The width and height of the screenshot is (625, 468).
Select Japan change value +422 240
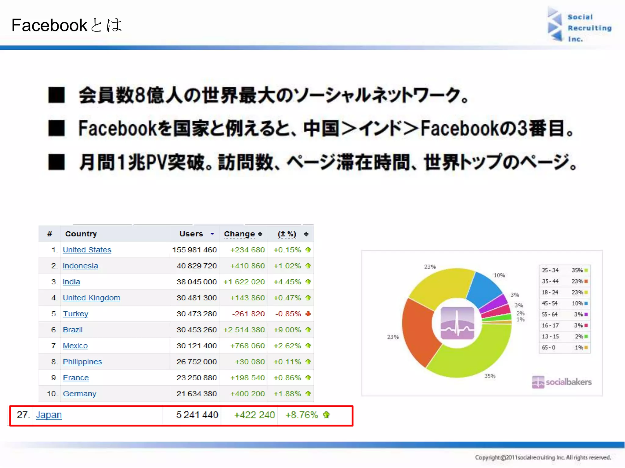click(x=255, y=415)
